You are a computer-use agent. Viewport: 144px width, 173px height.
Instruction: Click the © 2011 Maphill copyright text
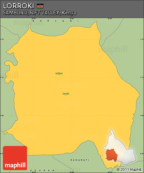click(129, 169)
